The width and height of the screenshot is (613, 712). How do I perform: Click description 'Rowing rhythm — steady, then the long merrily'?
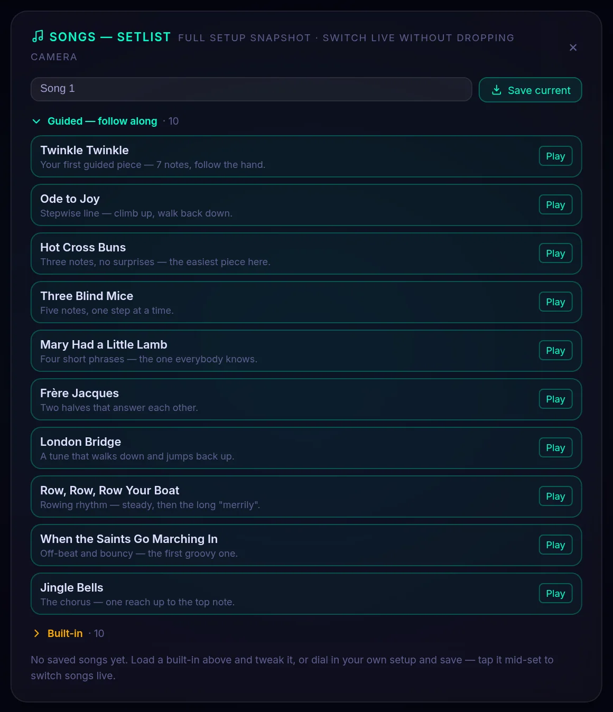tap(150, 505)
